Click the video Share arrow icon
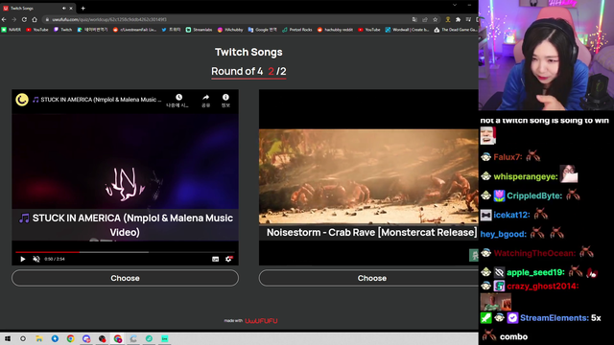Viewport: 614px width, 345px height. [205, 98]
